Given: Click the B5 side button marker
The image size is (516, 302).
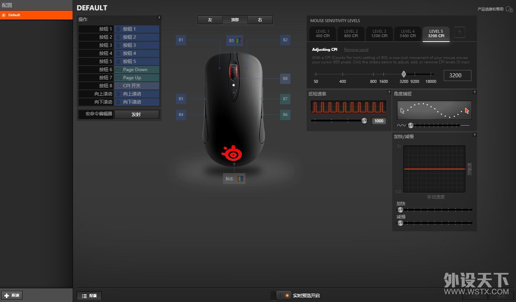Looking at the screenshot, I should coord(181,99).
